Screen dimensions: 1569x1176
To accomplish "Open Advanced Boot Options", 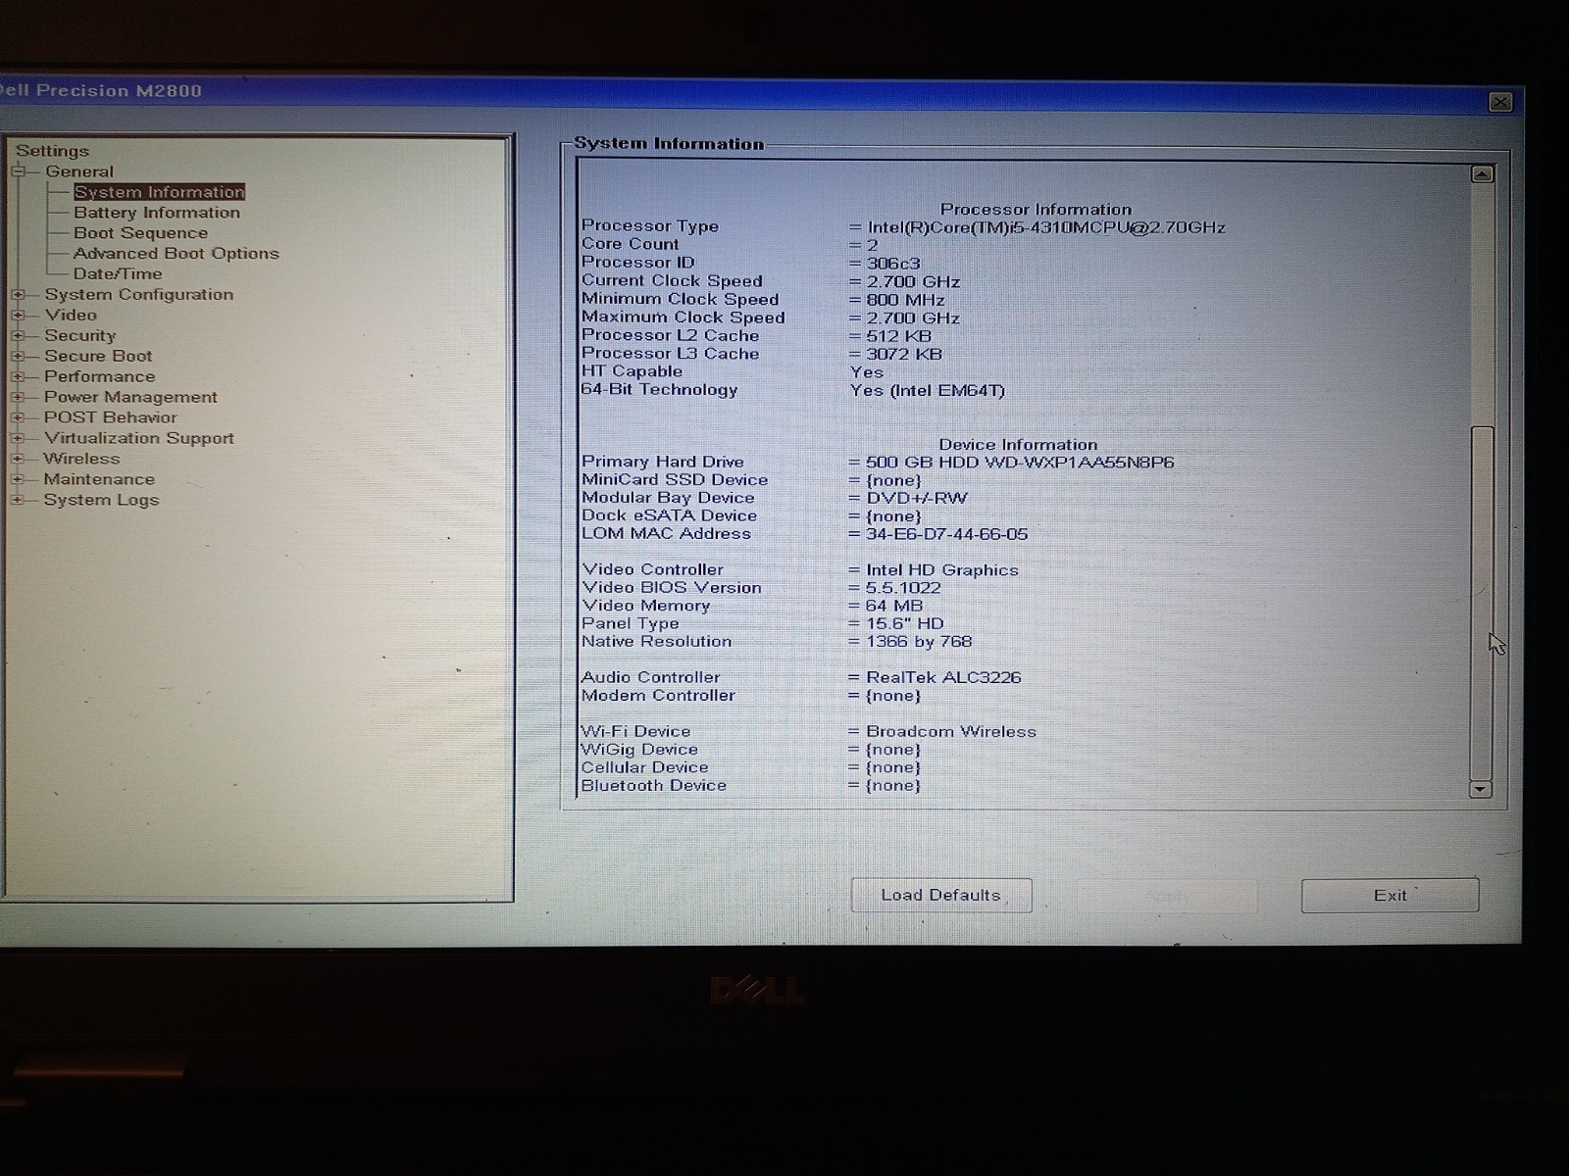I will pyautogui.click(x=176, y=253).
